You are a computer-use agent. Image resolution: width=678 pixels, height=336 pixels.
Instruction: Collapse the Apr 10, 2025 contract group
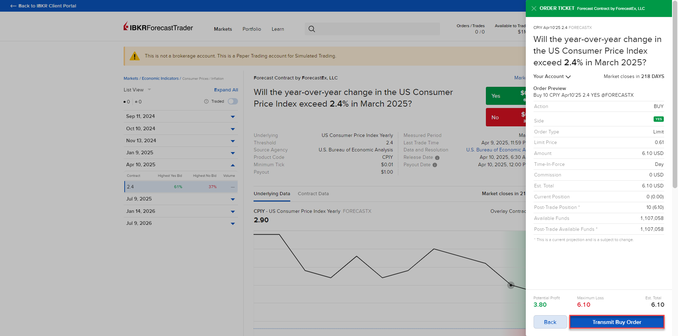click(x=233, y=165)
